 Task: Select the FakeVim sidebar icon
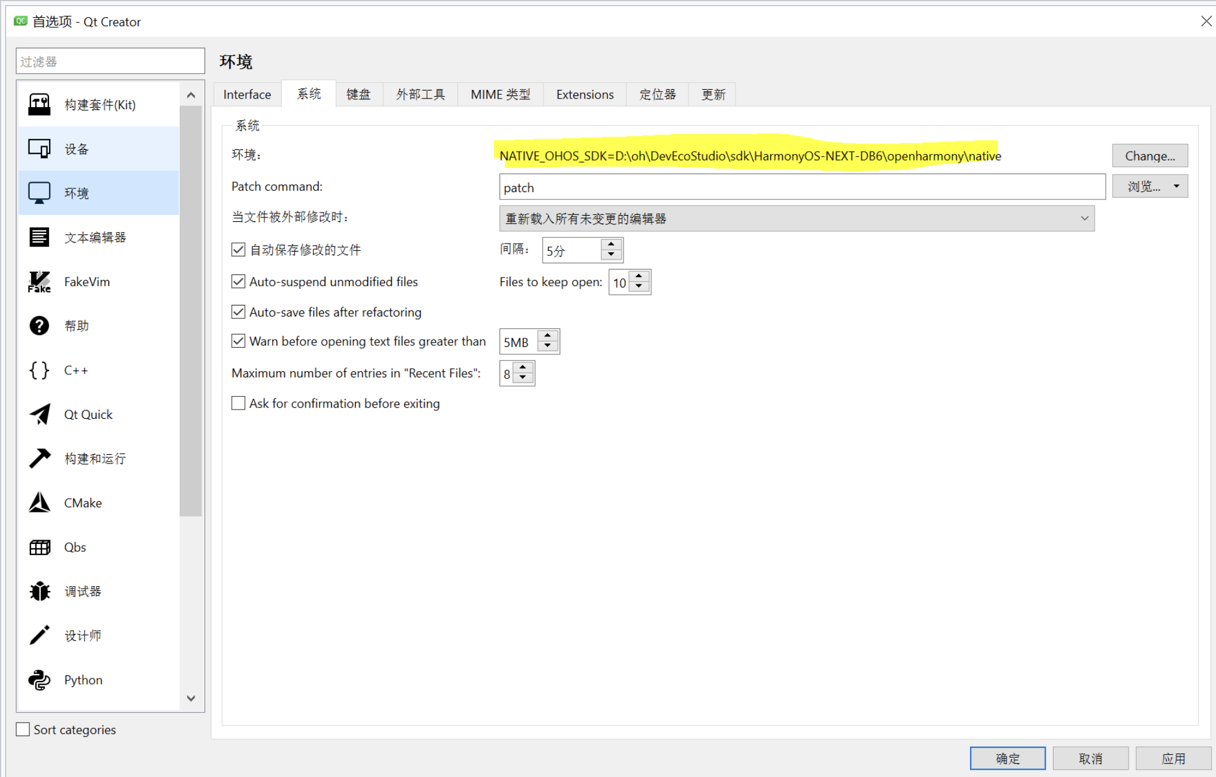(40, 282)
